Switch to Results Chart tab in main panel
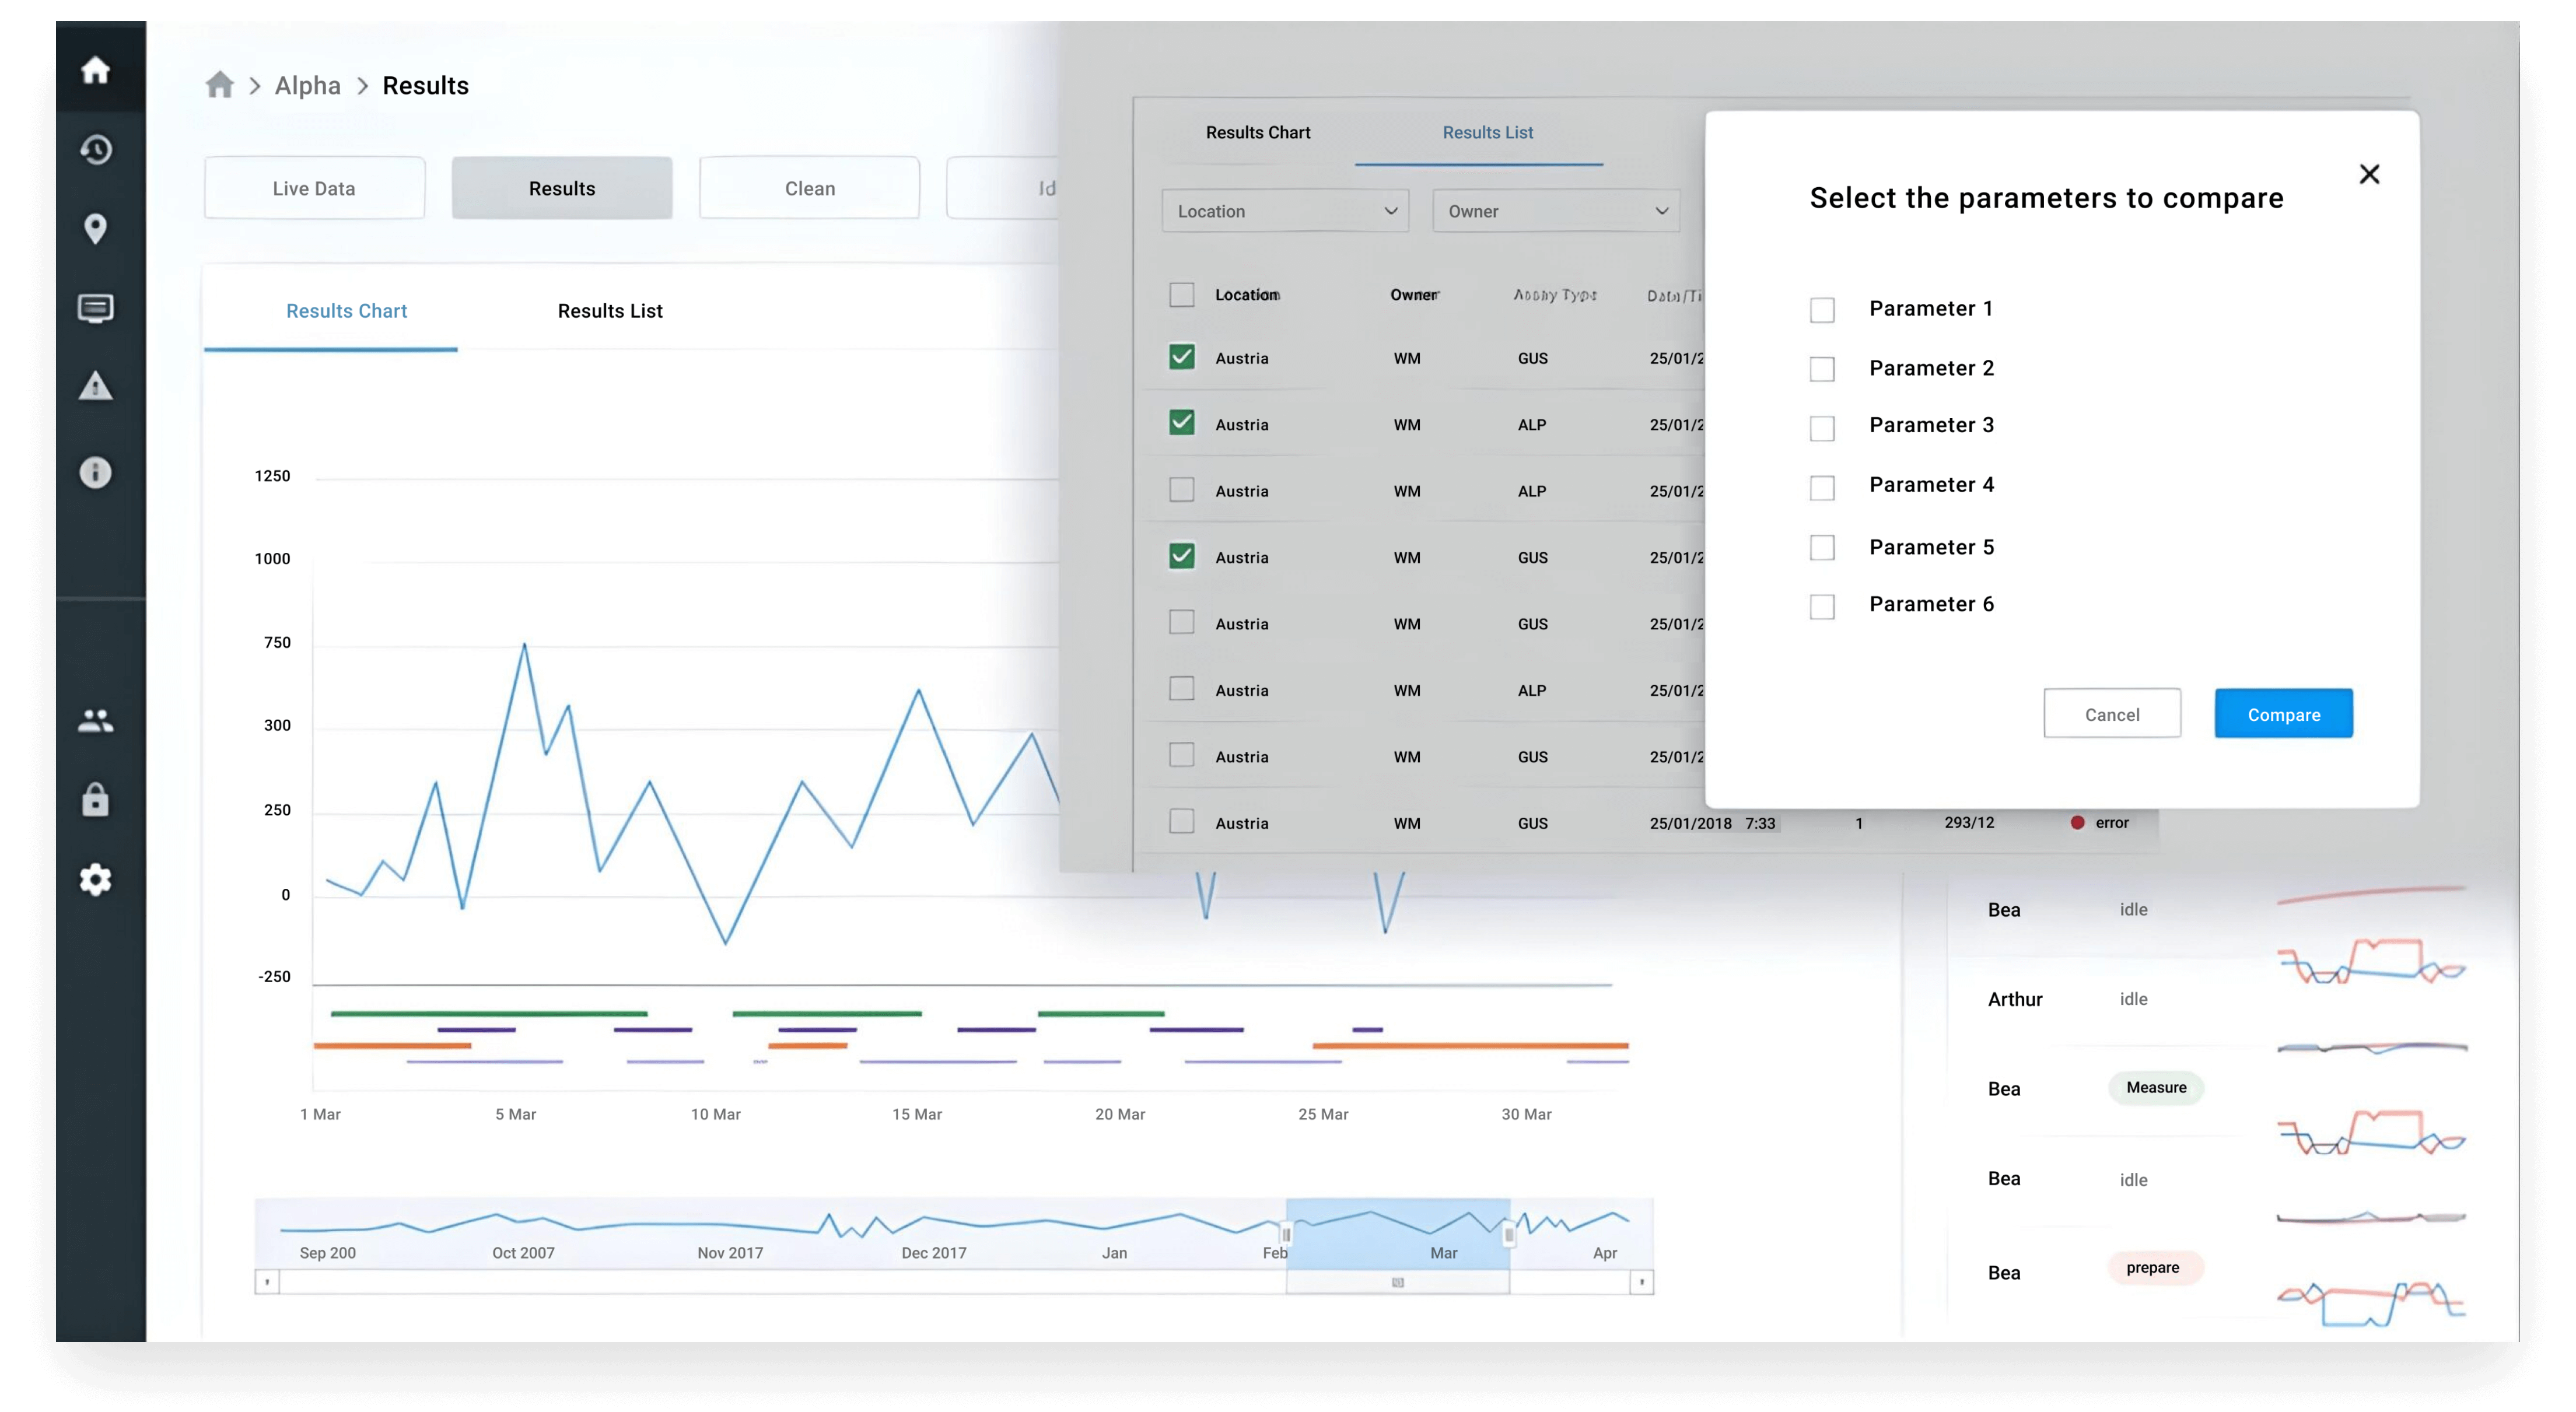The width and height of the screenshot is (2576, 1412). (x=346, y=311)
